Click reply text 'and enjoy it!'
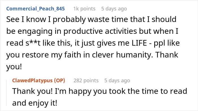The image size is (198, 111). [35, 103]
